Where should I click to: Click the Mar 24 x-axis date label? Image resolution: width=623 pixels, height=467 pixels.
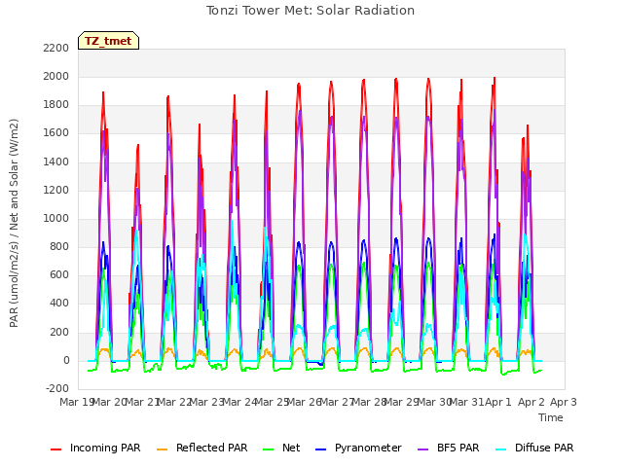click(238, 402)
